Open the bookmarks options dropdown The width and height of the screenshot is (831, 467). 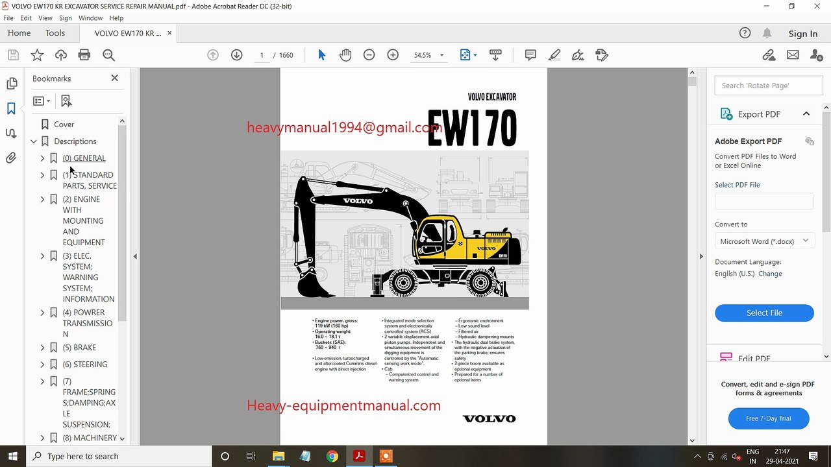tap(42, 101)
